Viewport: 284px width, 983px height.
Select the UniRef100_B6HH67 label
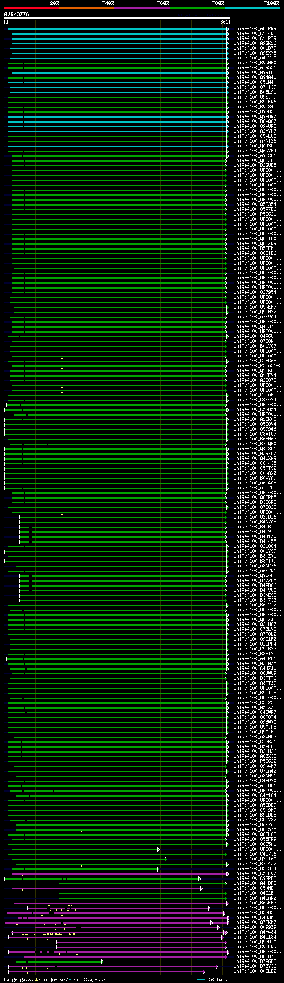(x=255, y=439)
